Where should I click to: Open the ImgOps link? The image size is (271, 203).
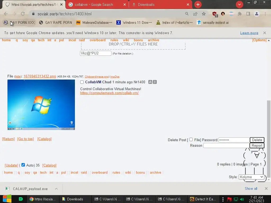(115, 77)
